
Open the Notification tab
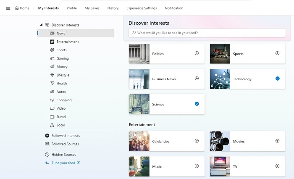(x=174, y=8)
